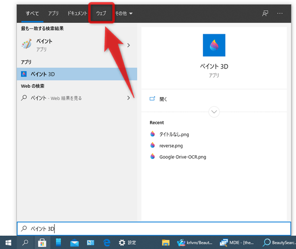Open the blue phone app icon in taskbar

[59, 243]
